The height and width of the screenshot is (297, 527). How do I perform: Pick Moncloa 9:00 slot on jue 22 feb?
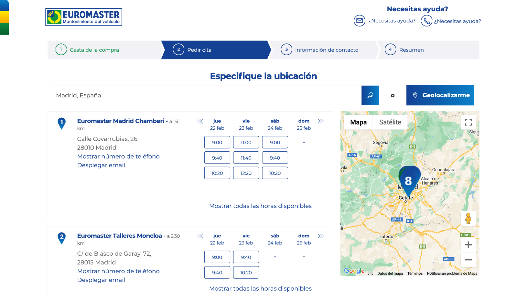pos(217,257)
